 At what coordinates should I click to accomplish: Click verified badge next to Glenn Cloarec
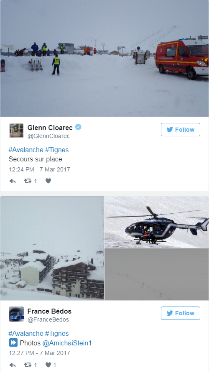78,127
